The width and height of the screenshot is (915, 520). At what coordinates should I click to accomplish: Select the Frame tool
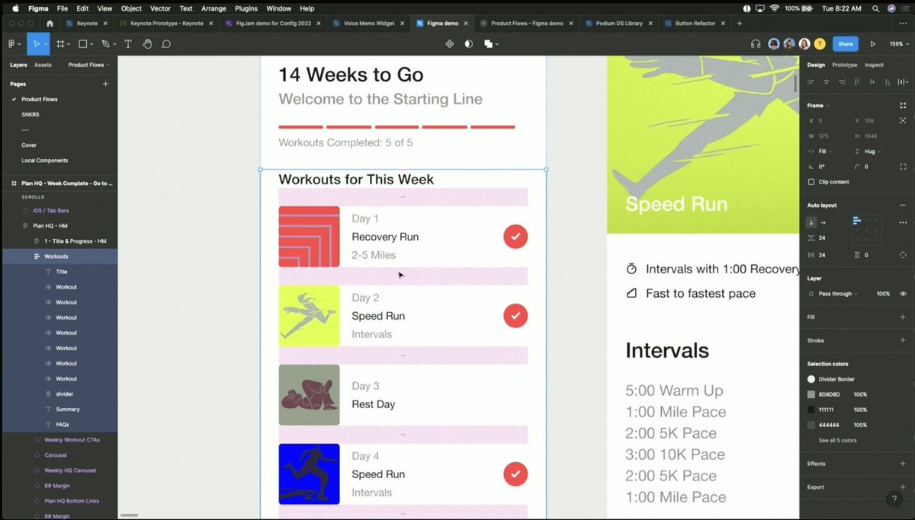pyautogui.click(x=60, y=44)
